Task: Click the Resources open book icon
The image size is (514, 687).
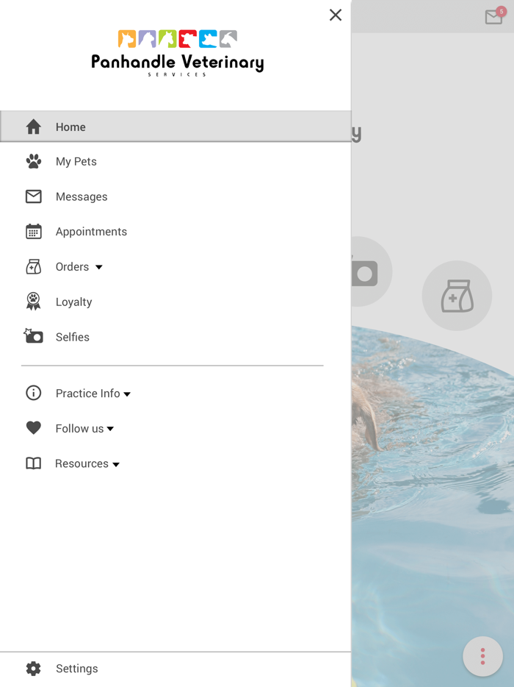Action: [33, 463]
